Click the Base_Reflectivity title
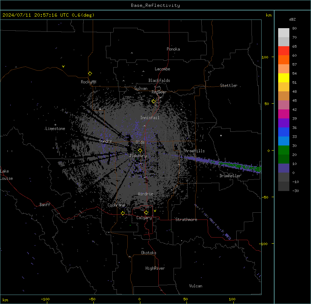This screenshot has height=304, width=311. coord(155,5)
